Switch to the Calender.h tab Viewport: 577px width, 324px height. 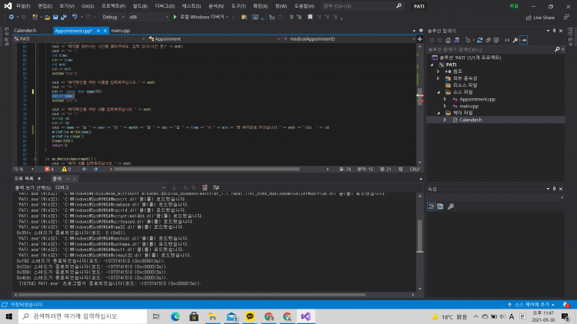pos(25,31)
